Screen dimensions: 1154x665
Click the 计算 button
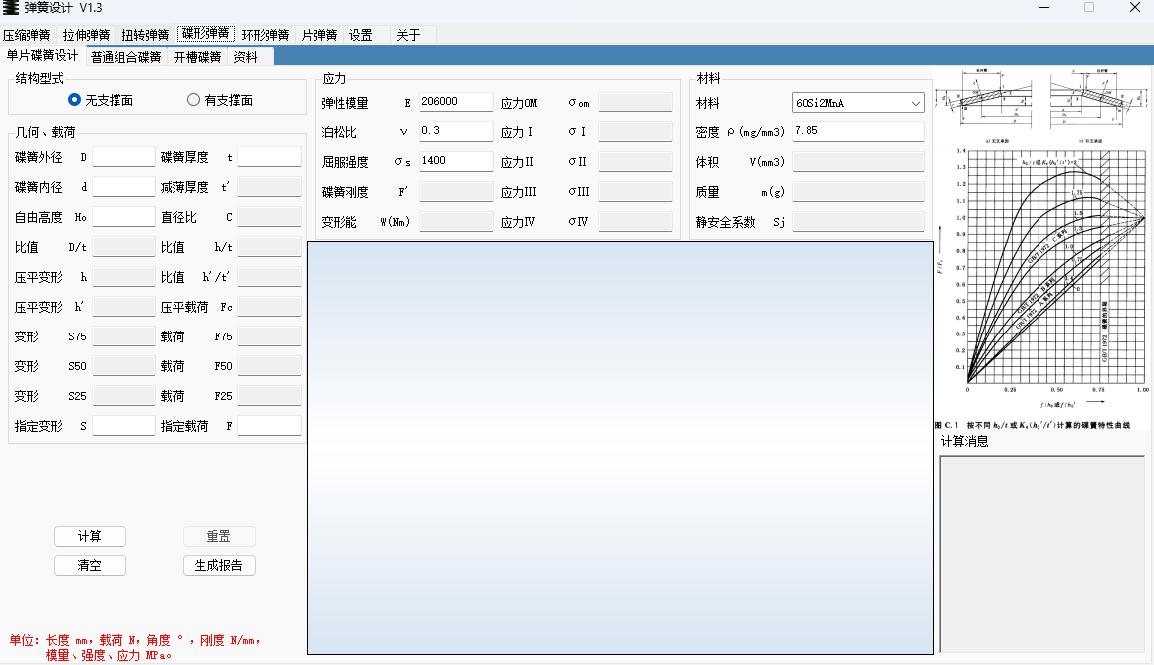(x=90, y=536)
